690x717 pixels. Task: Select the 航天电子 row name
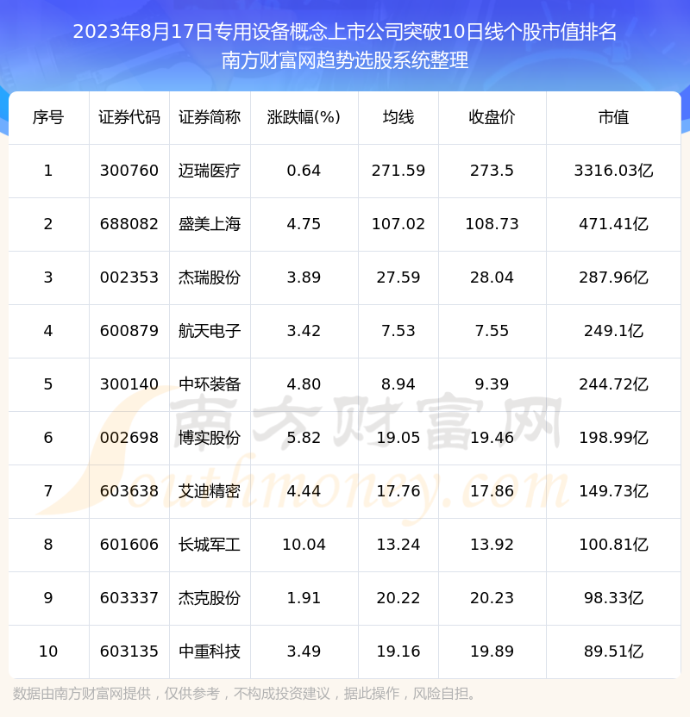pos(210,331)
